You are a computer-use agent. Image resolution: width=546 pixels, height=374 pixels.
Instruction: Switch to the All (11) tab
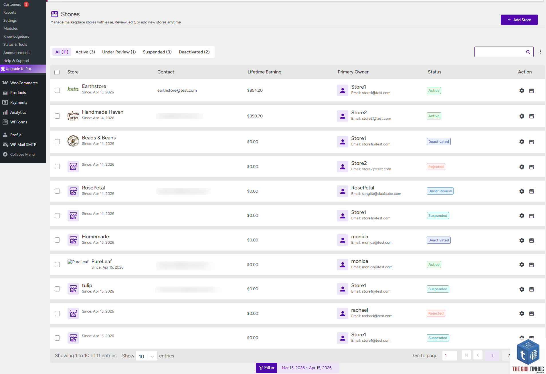point(62,52)
